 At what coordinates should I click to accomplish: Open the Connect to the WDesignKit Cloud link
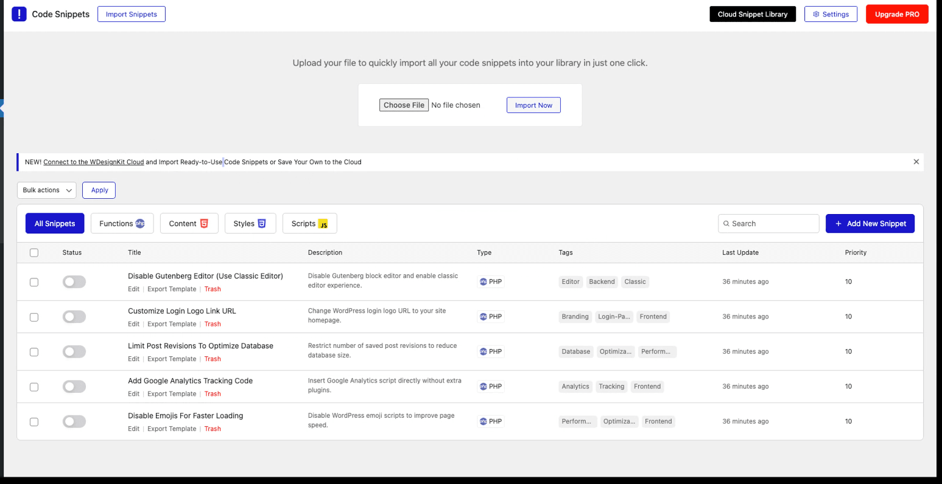pos(93,162)
